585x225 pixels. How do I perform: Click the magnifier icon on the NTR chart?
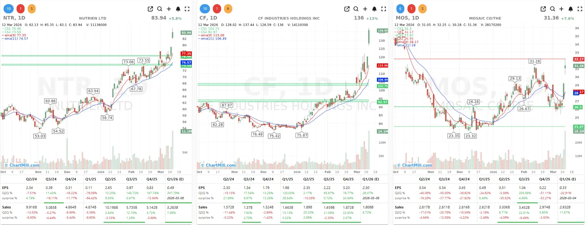click(x=160, y=9)
